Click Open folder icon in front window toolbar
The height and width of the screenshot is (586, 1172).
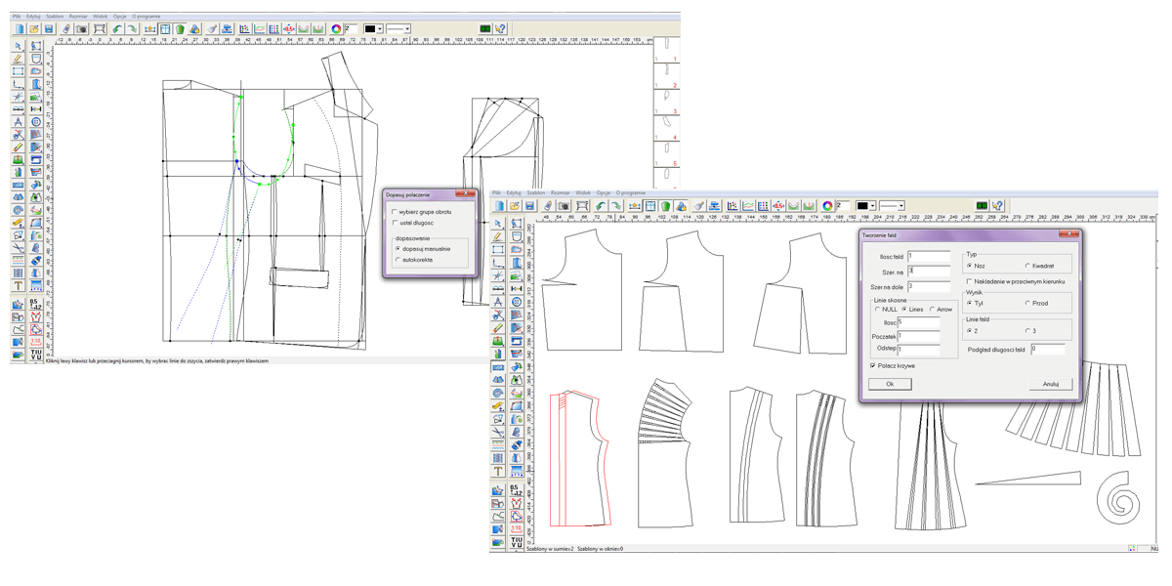tap(515, 206)
